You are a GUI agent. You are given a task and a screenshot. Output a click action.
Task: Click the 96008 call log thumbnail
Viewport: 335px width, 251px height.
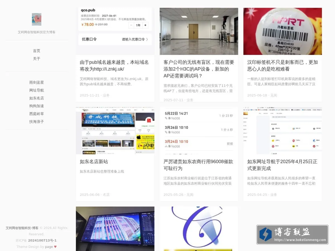coord(199,131)
